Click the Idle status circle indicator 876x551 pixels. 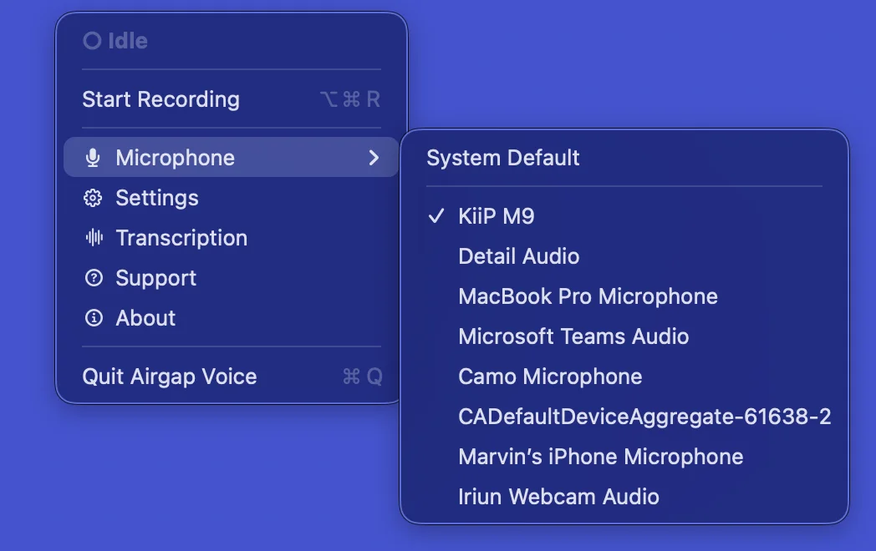(x=90, y=40)
